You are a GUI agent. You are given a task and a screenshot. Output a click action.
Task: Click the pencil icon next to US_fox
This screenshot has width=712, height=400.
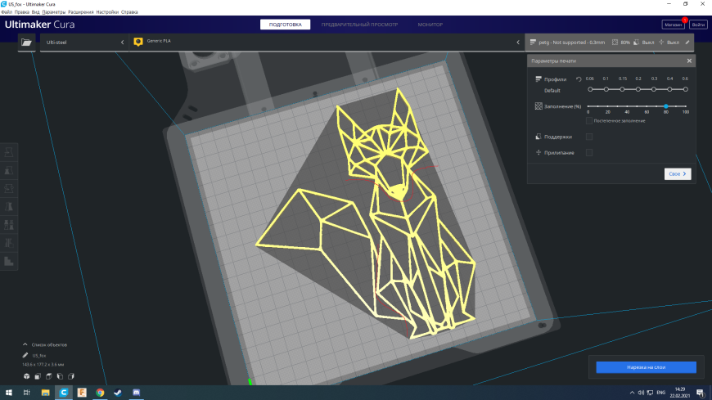coord(25,356)
